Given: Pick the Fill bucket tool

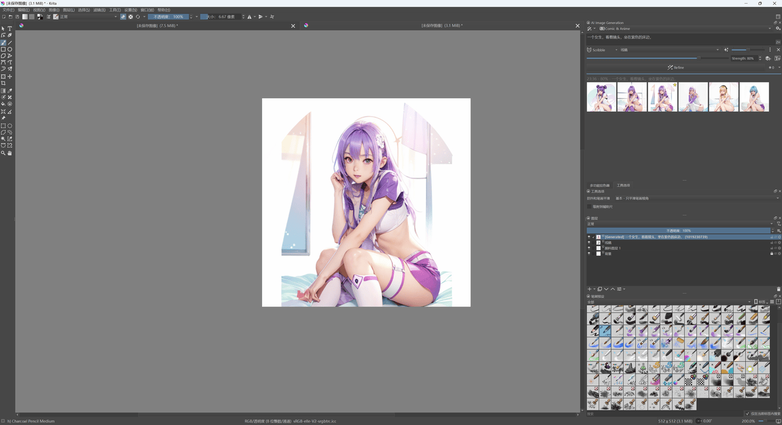Looking at the screenshot, I should (3, 104).
